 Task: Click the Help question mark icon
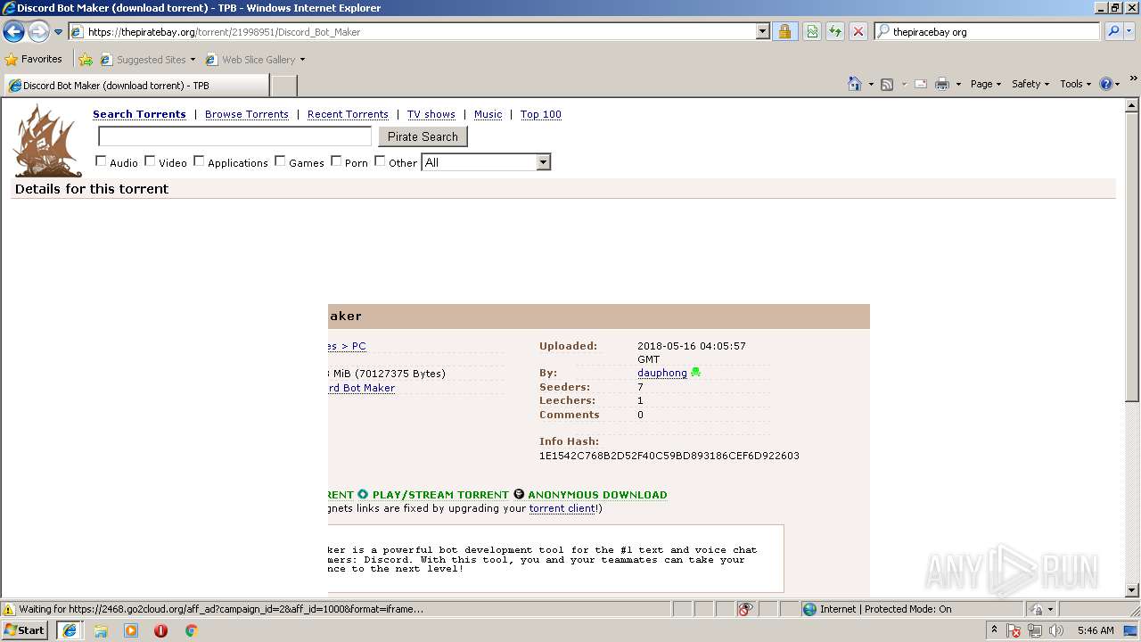(1106, 84)
